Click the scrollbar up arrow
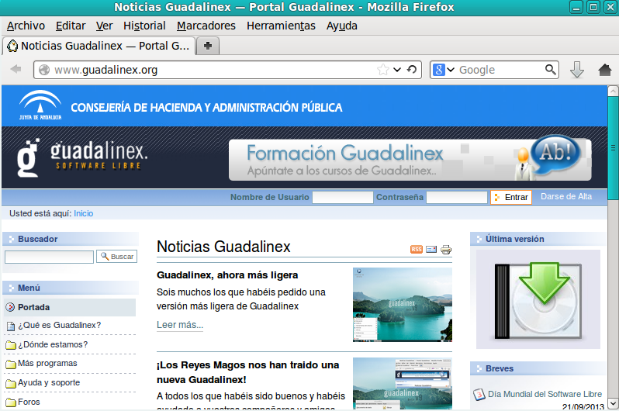619x411 pixels. click(613, 92)
